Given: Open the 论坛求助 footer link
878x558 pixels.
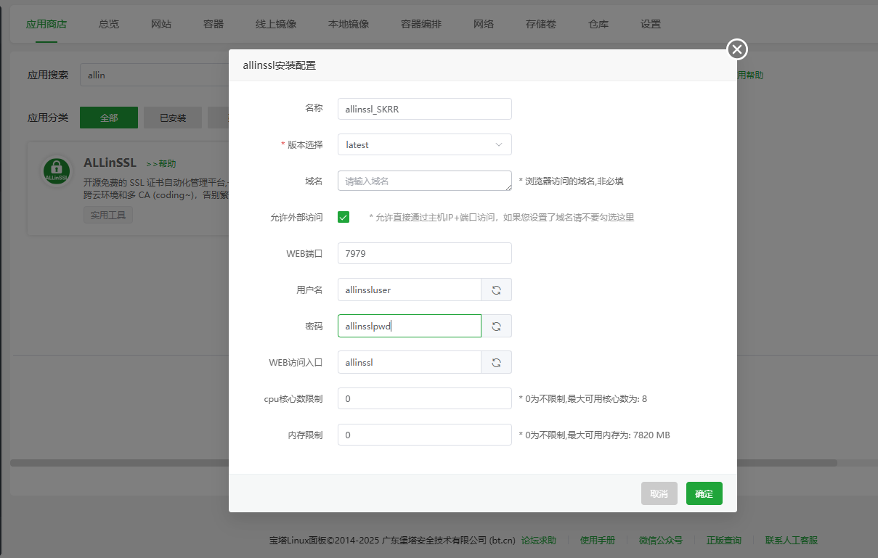Looking at the screenshot, I should [x=539, y=541].
